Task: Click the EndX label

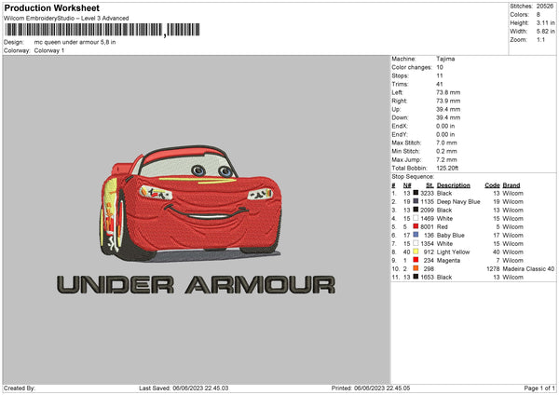Action: tap(400, 126)
